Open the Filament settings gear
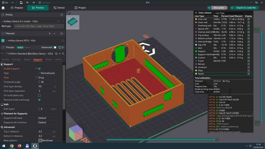This screenshot has height=149, width=265. (x=62, y=33)
